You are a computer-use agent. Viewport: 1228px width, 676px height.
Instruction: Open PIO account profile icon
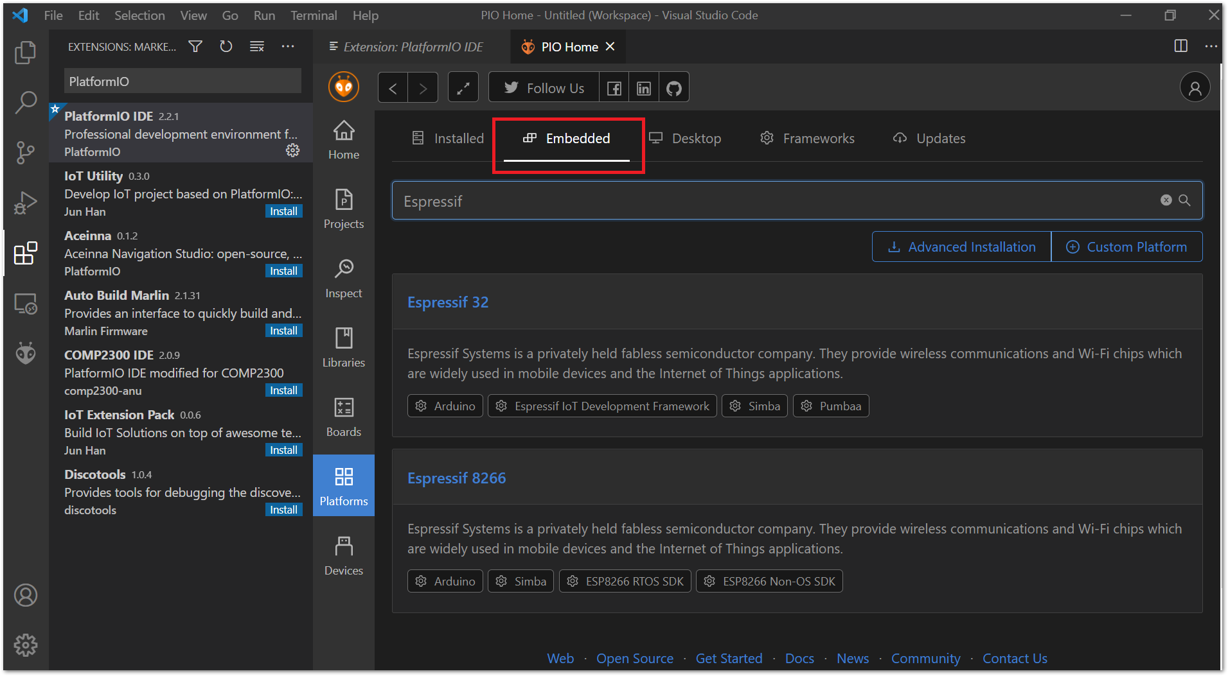tap(1195, 87)
